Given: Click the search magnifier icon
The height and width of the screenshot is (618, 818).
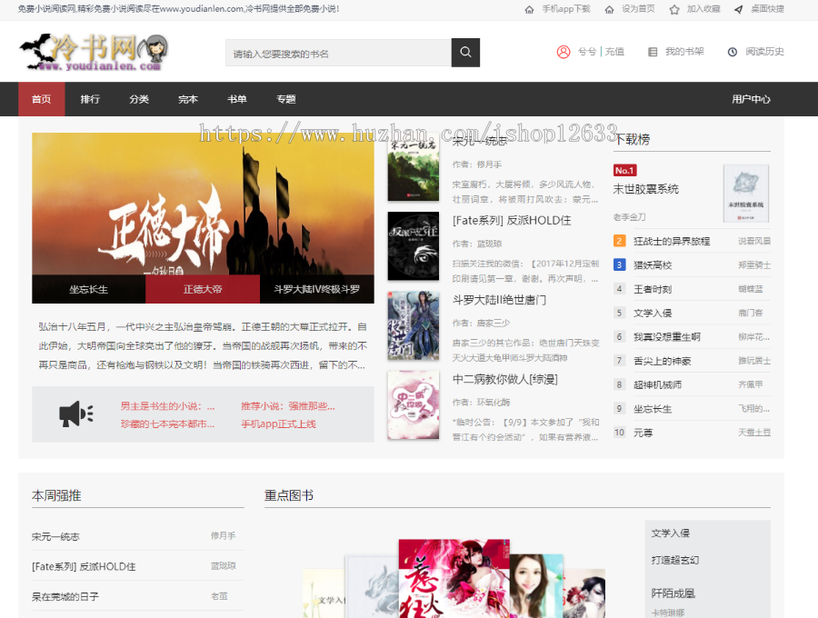Looking at the screenshot, I should coord(464,53).
